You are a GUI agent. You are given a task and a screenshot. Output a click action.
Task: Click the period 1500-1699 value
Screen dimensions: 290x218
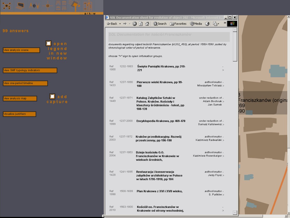pos(126,191)
